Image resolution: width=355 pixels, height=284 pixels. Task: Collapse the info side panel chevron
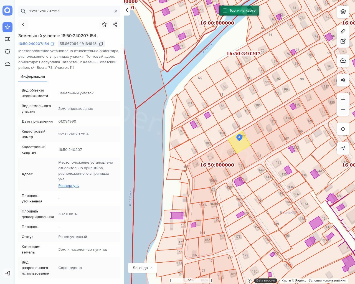pos(127,10)
